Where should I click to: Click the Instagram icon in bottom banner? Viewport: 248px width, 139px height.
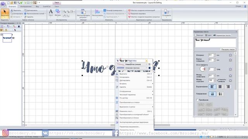point(5,133)
